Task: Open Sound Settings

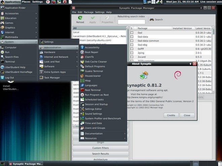Action: [x=103, y=114]
